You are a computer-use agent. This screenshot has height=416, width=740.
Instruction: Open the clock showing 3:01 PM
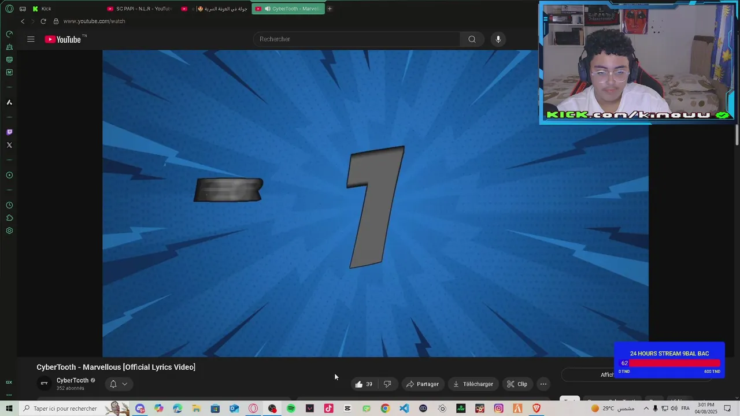706,408
